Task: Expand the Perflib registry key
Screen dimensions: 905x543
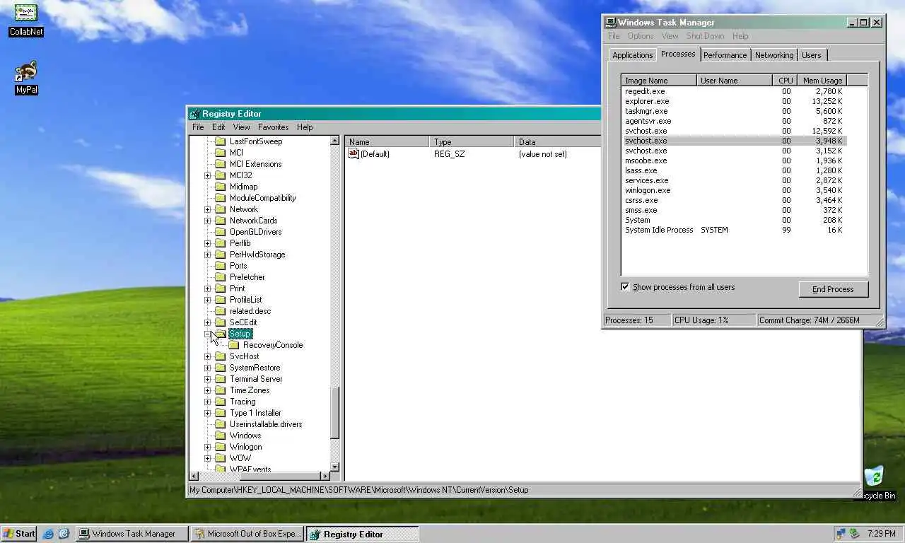Action: (207, 243)
